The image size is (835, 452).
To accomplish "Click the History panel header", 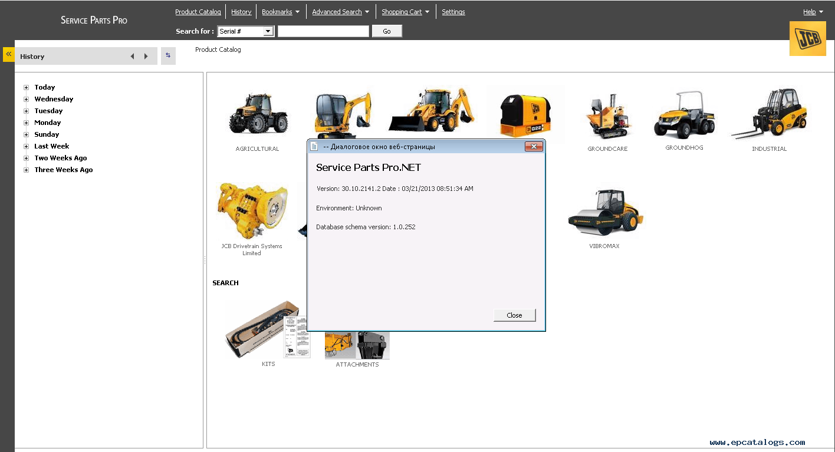I will 86,56.
